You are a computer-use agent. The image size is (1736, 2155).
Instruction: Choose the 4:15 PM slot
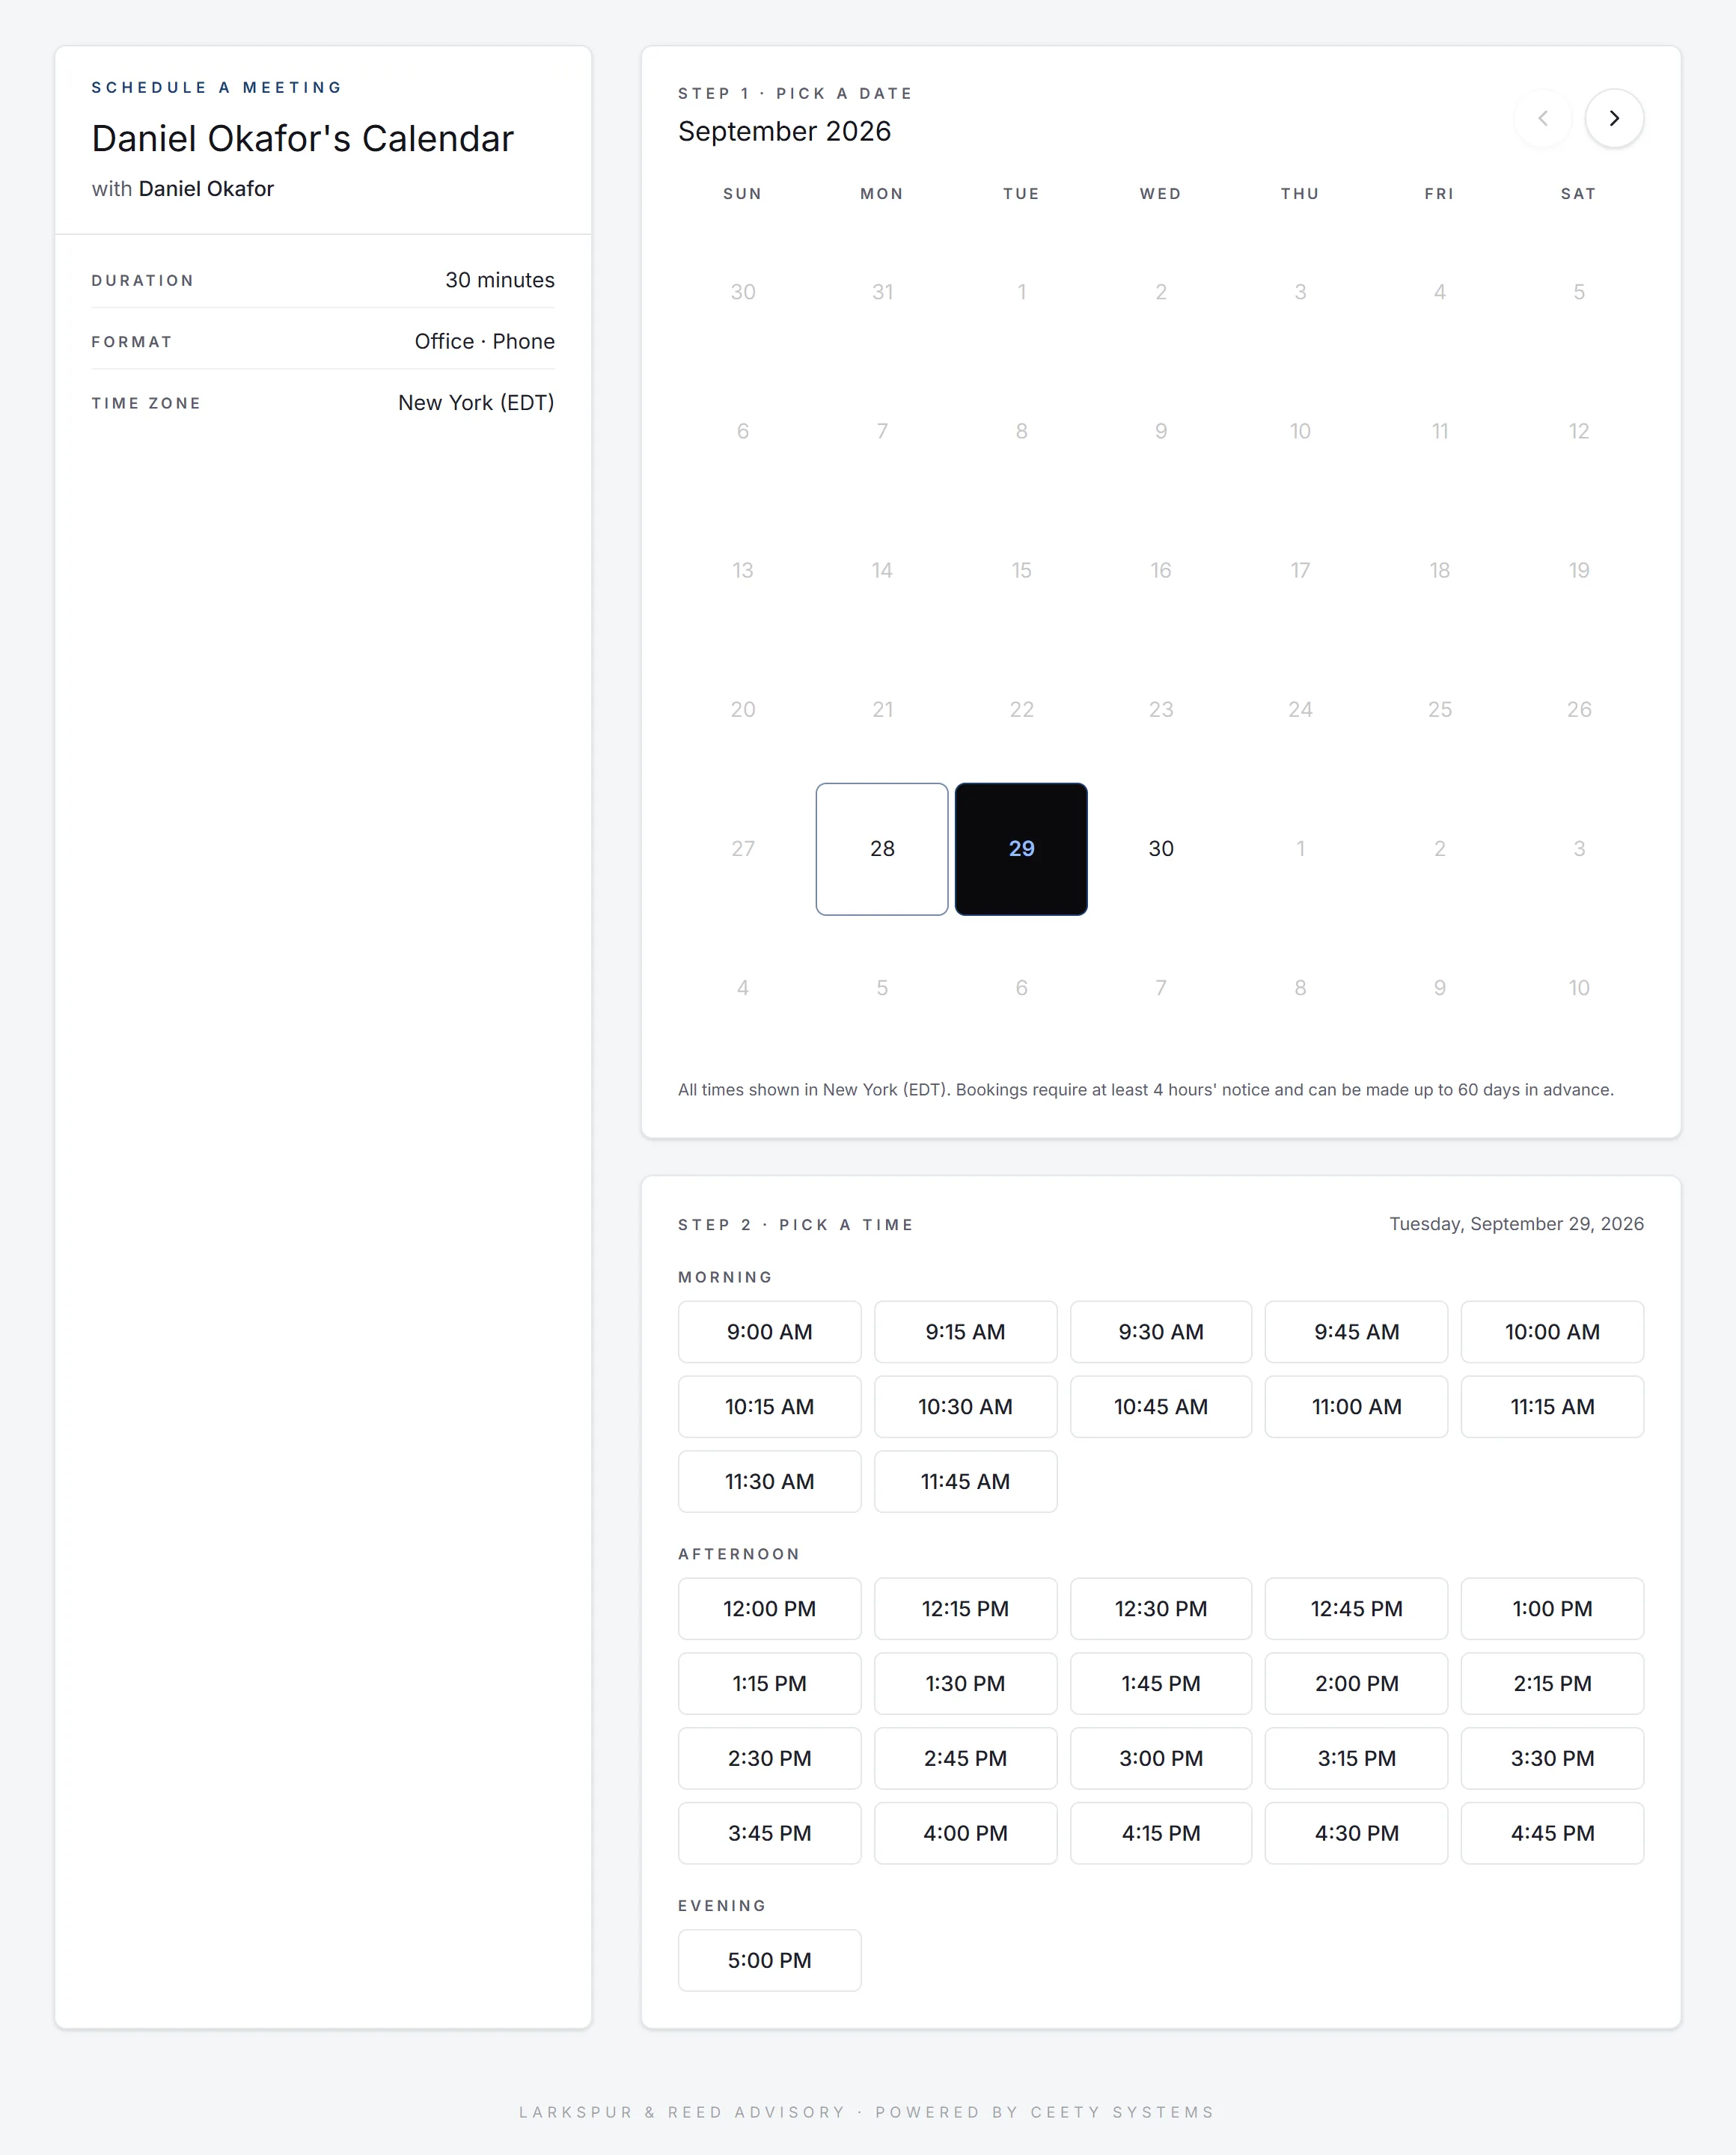[x=1161, y=1834]
